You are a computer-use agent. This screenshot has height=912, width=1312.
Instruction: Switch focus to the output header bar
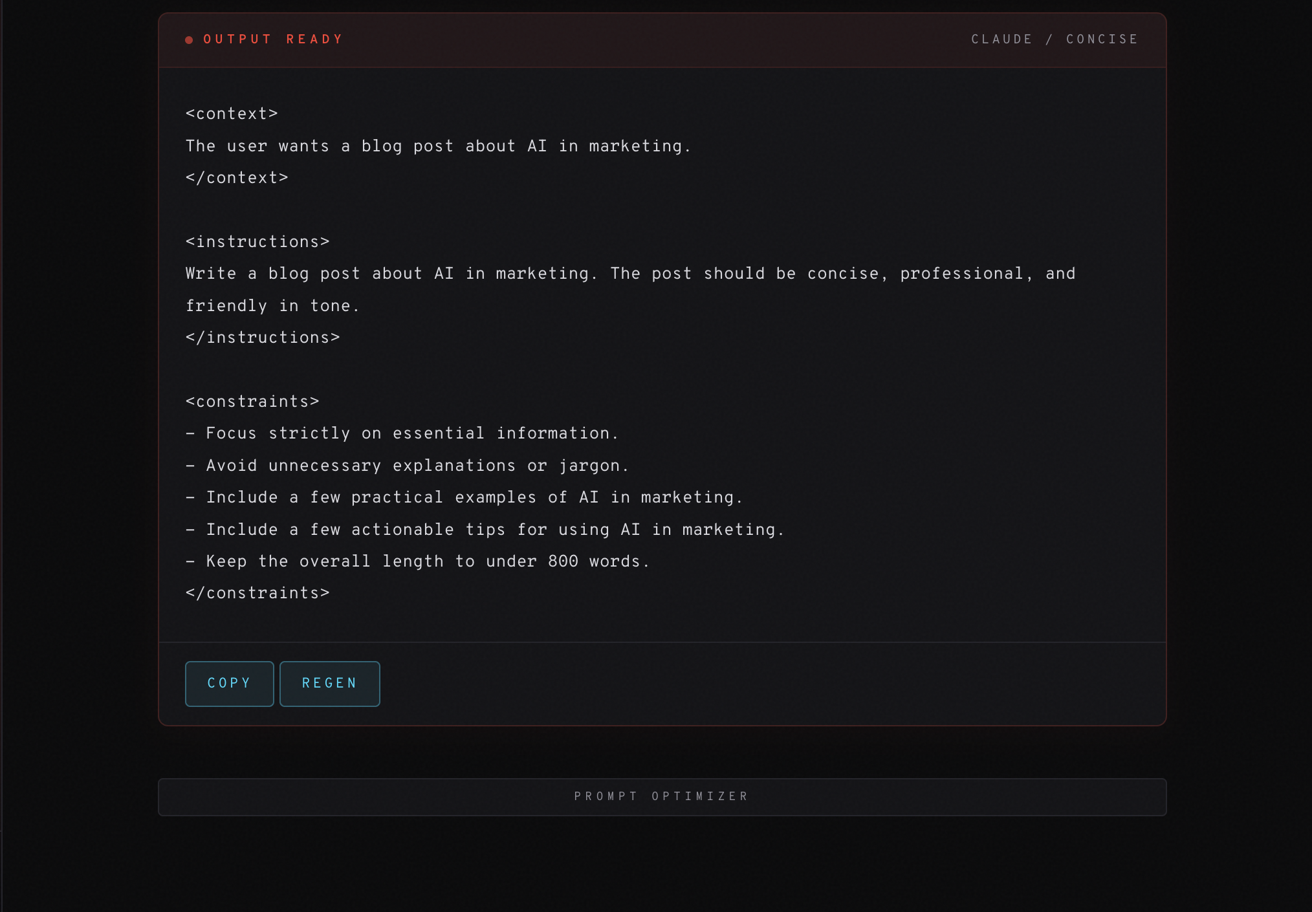(x=662, y=39)
